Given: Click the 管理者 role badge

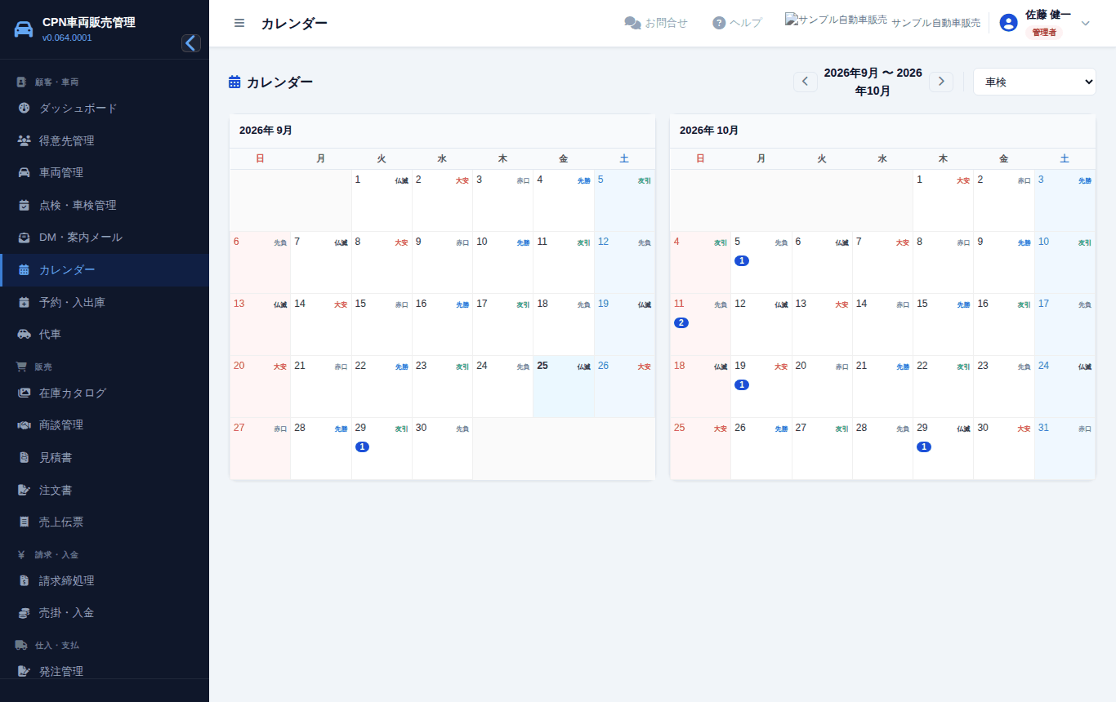Looking at the screenshot, I should (x=1044, y=33).
